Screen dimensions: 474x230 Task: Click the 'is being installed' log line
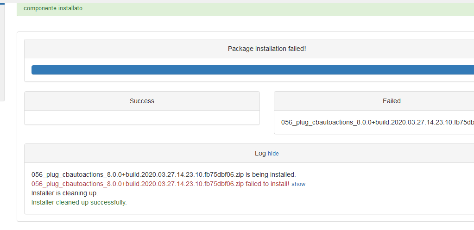pos(164,174)
